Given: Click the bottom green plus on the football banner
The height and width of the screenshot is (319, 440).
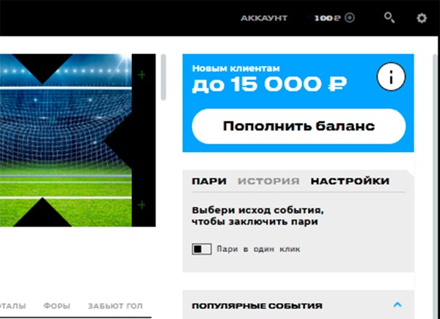Looking at the screenshot, I should [142, 205].
